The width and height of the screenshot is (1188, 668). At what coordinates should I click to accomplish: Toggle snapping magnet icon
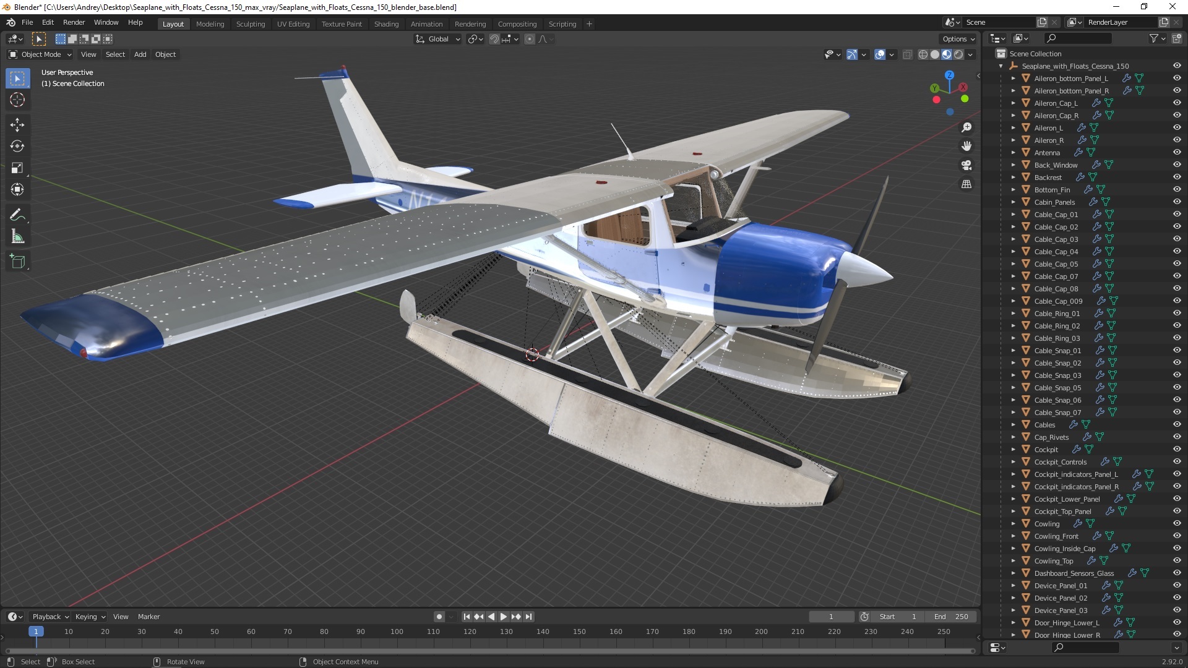point(494,39)
